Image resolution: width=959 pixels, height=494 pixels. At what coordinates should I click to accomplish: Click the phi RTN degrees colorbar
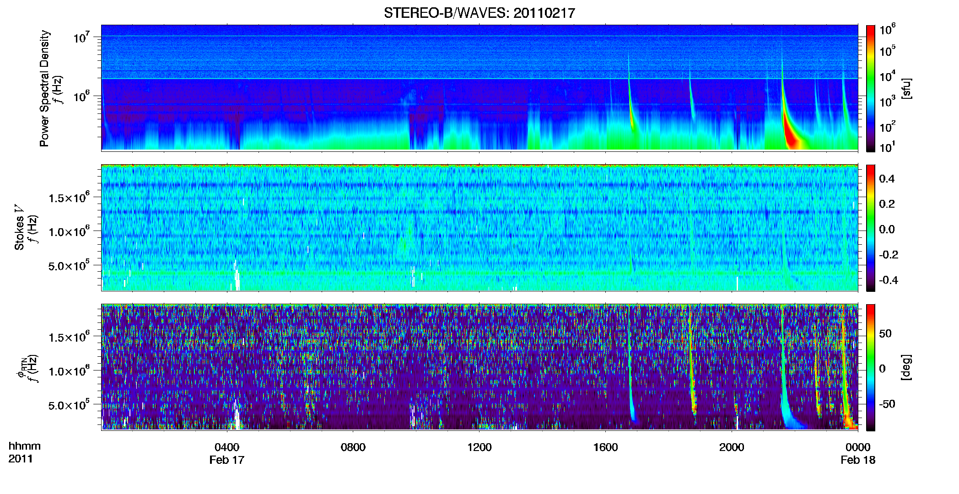tap(871, 367)
